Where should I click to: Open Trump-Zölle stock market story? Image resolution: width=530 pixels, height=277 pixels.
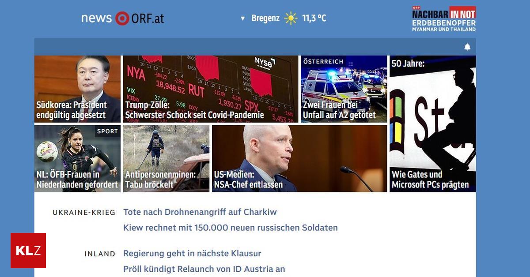click(x=211, y=89)
